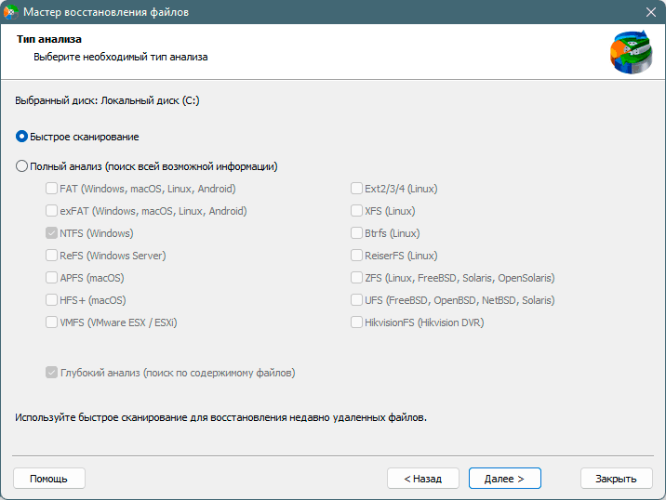Tick the XFS (Linux) checkbox
Image resolution: width=666 pixels, height=500 pixels.
tap(356, 211)
